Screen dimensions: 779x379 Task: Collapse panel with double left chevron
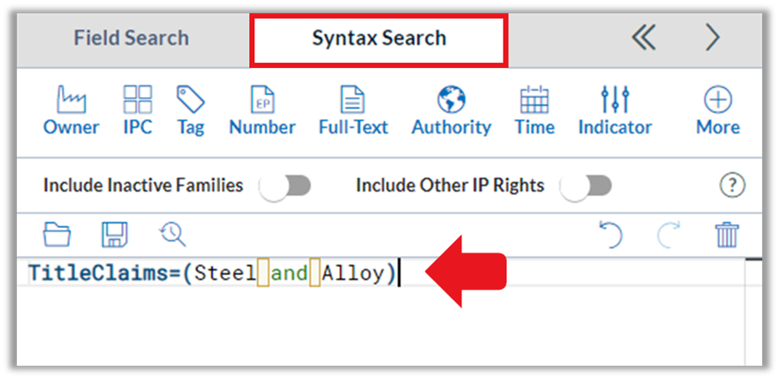coord(644,38)
